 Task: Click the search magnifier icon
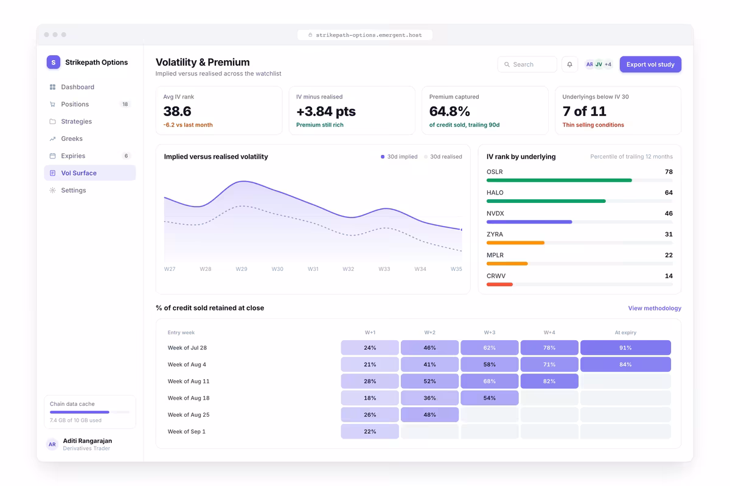[x=507, y=64]
